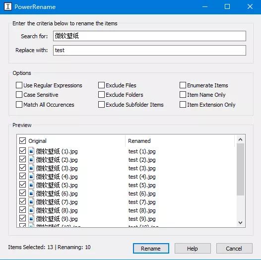Click renamed entry test (3).jpg
The image size is (261, 260).
tap(142, 168)
